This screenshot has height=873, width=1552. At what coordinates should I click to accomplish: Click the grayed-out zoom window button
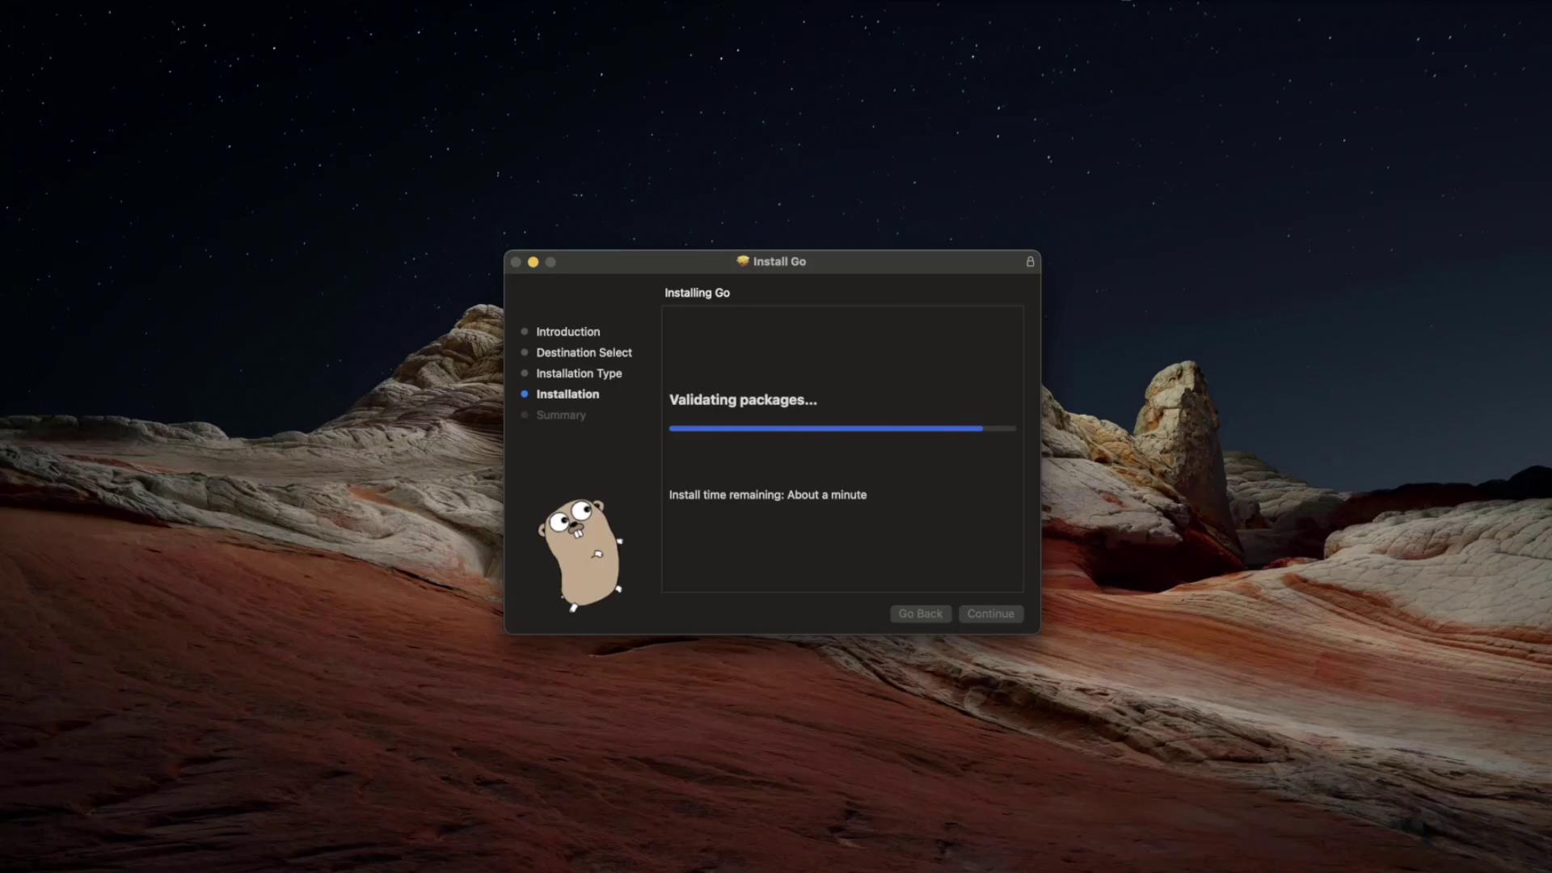click(x=550, y=262)
